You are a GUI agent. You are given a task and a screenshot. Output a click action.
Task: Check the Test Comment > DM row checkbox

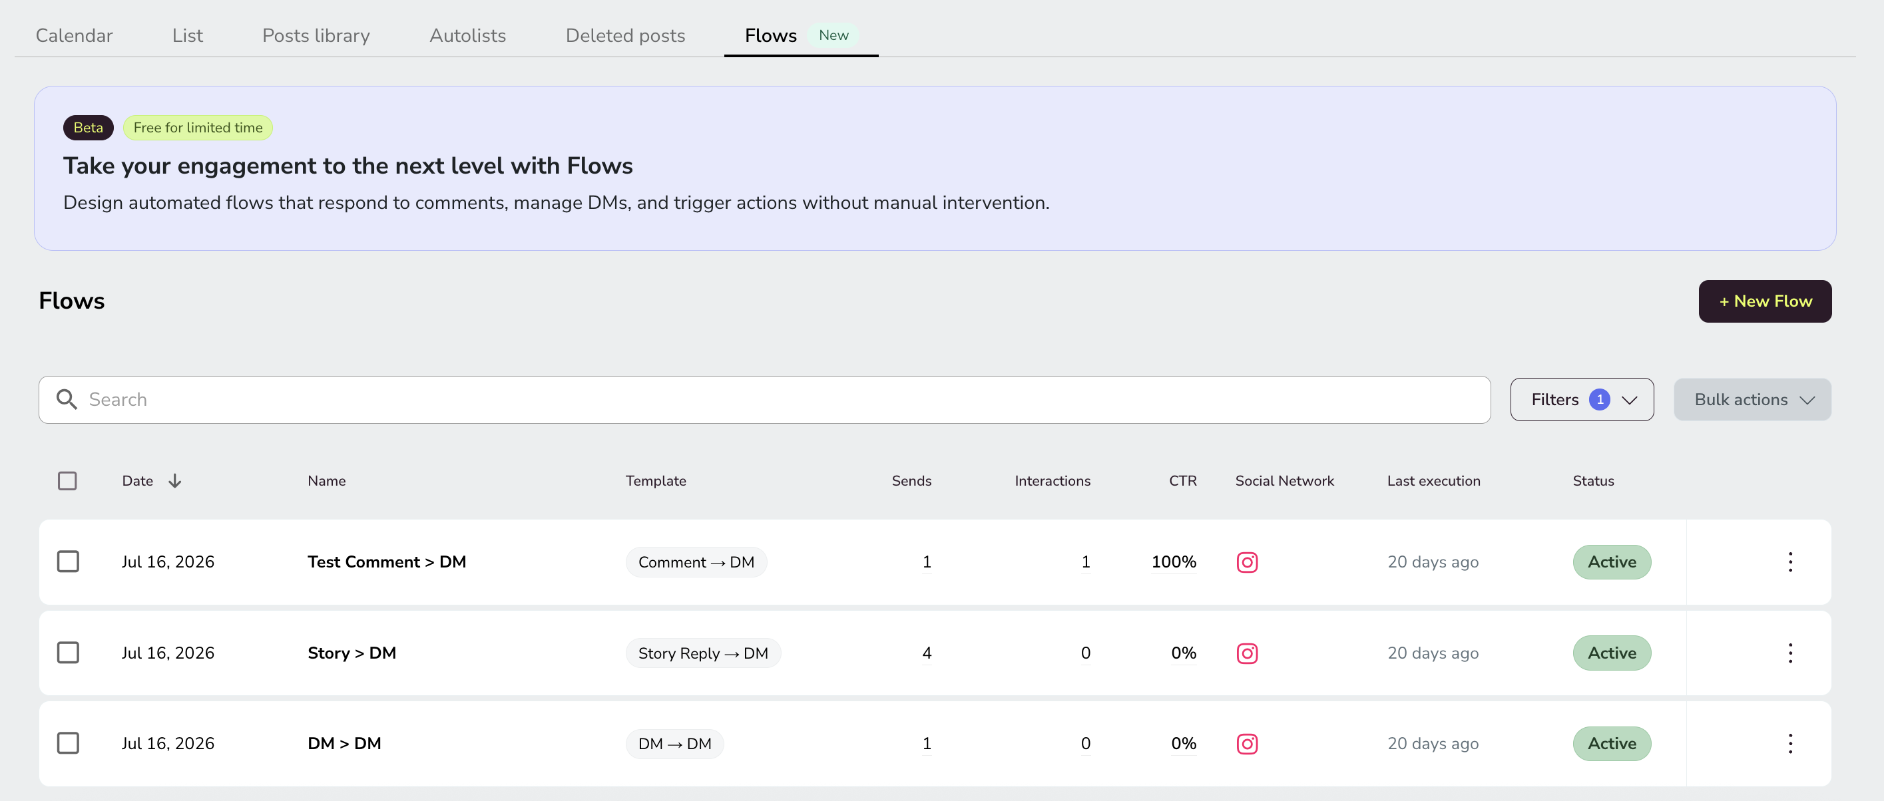coord(68,562)
